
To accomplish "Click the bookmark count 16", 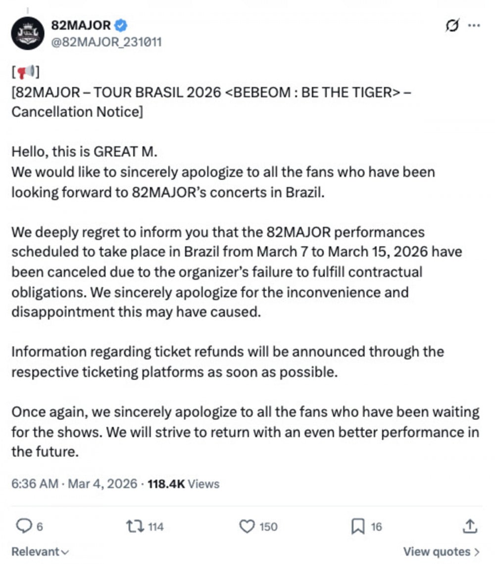I will (376, 527).
